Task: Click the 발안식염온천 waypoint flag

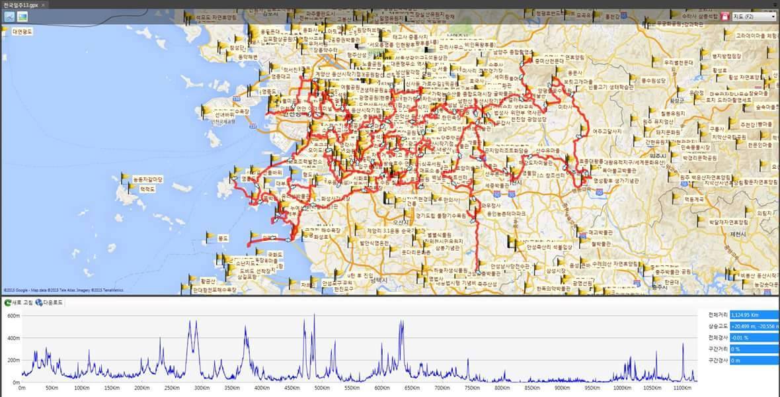Action: pyautogui.click(x=351, y=242)
